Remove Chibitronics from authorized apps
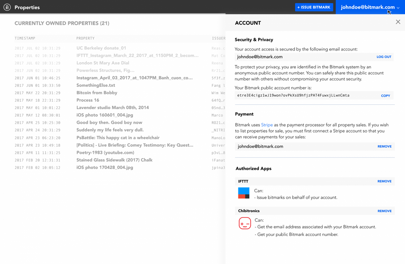 384,211
